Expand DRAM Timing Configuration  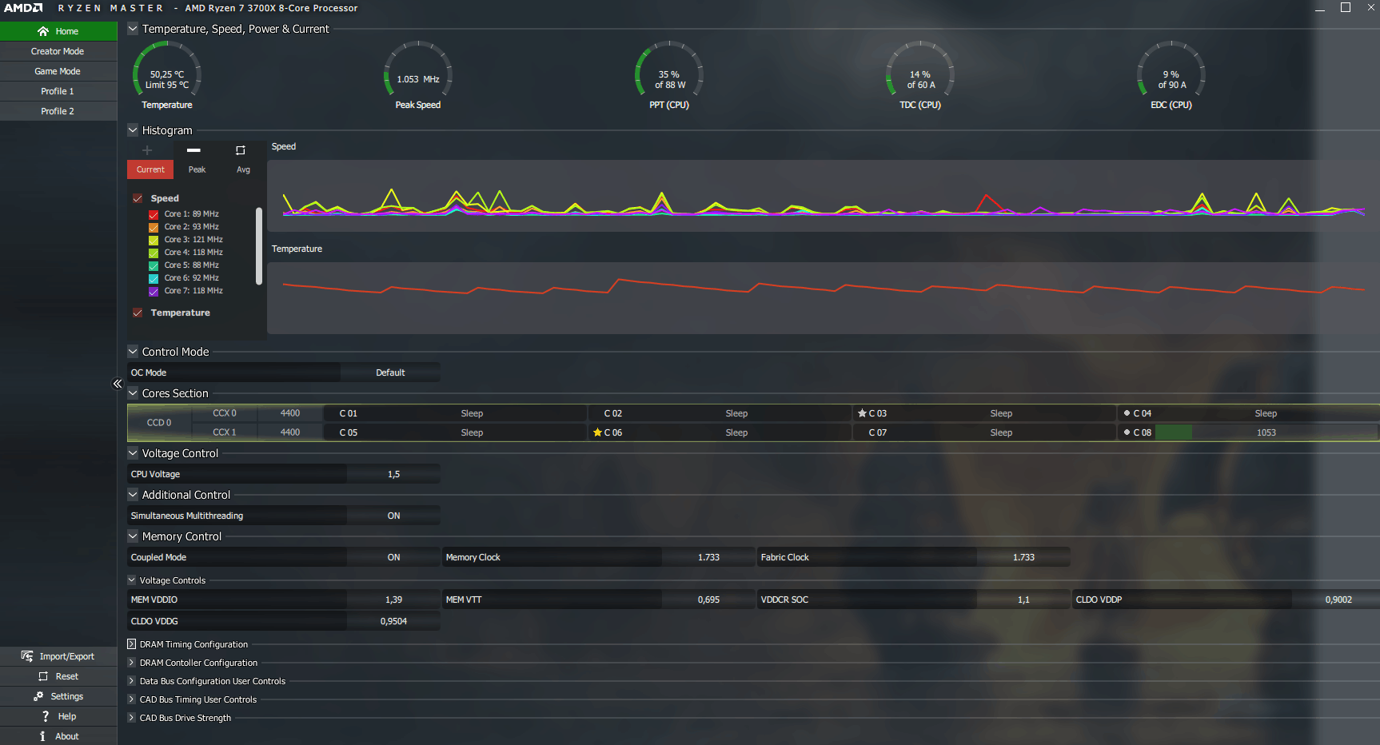[x=132, y=644]
